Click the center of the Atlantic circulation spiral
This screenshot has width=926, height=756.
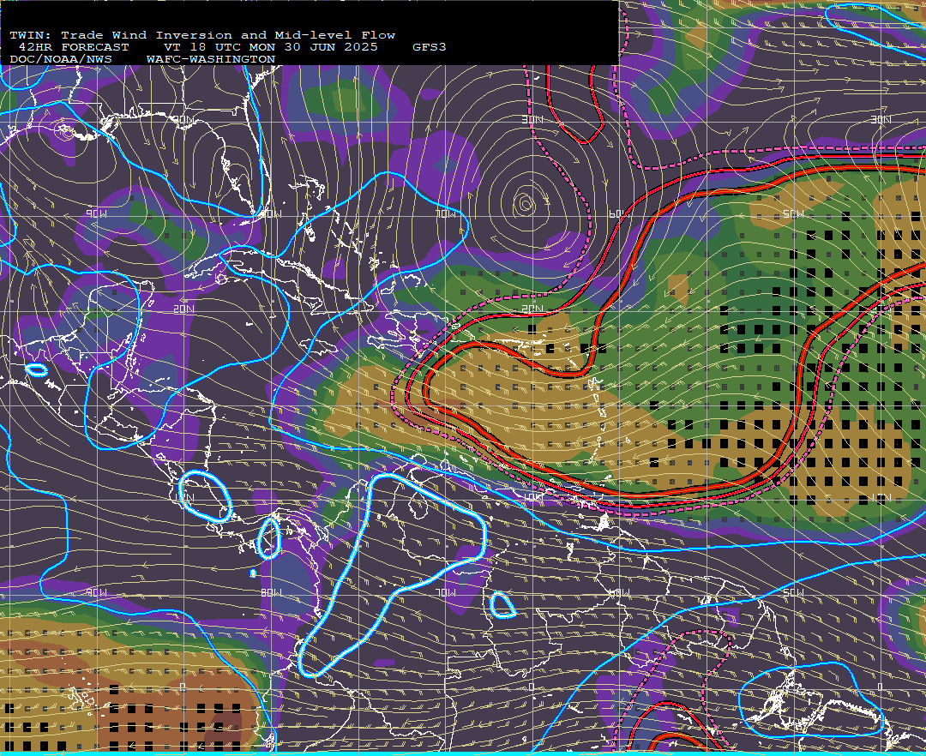pyautogui.click(x=525, y=204)
